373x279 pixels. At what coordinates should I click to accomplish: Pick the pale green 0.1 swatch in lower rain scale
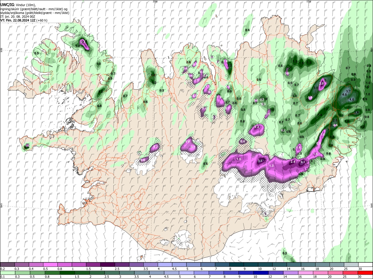(8, 273)
